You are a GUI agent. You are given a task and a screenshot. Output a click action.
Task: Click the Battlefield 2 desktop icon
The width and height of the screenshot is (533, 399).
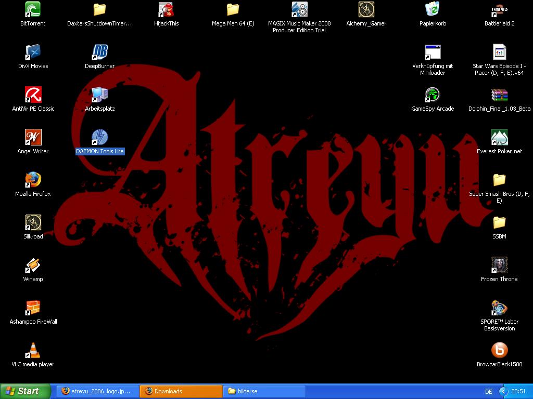pyautogui.click(x=499, y=10)
